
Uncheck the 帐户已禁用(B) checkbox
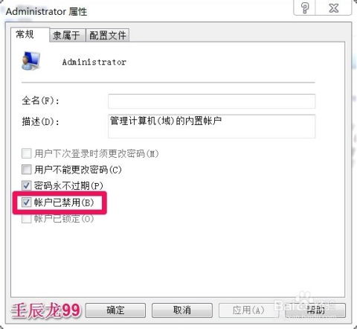27,202
